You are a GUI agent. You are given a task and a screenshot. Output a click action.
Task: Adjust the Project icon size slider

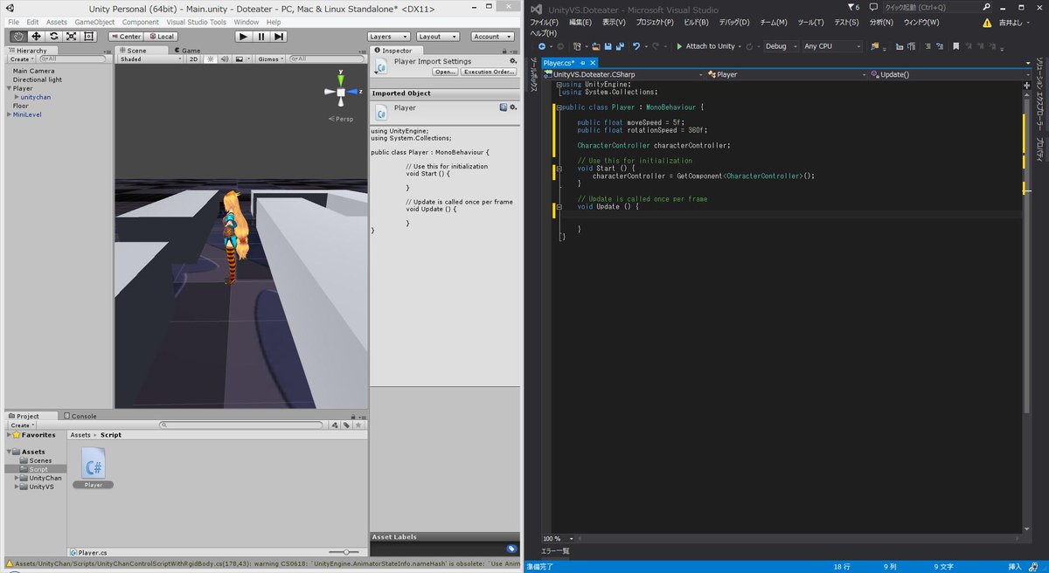(x=344, y=552)
